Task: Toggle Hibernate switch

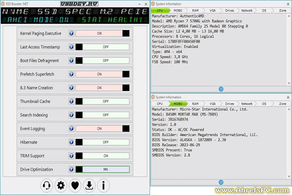Action: [103, 142]
